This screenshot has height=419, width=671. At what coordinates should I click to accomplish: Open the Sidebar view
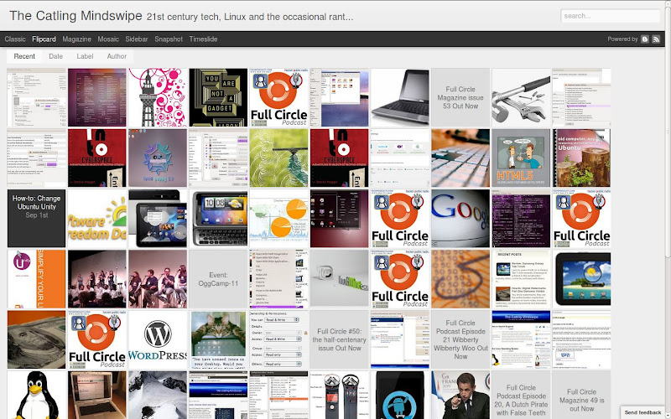[x=137, y=39]
